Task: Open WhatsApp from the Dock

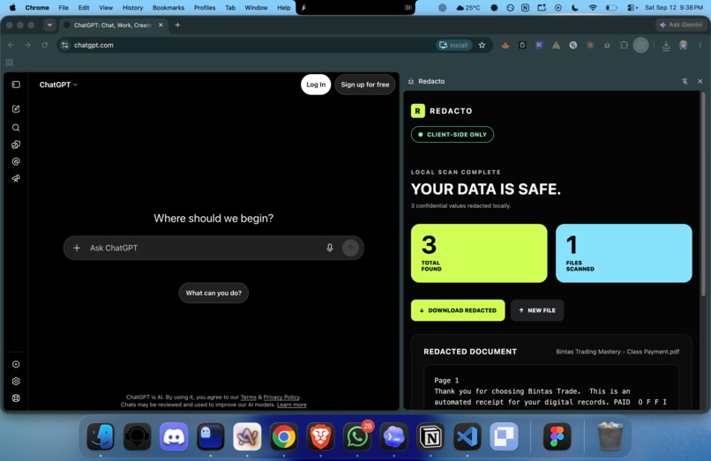Action: (357, 436)
